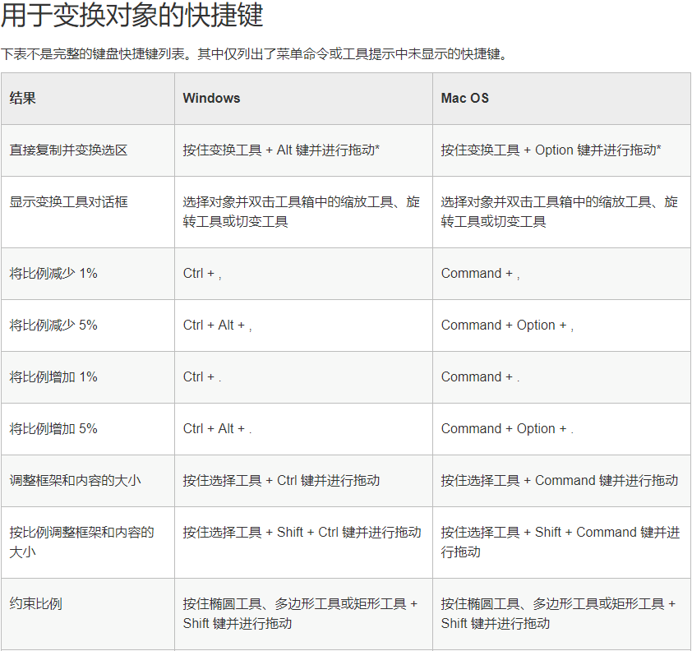Select cell 按住变换工具 + Option 键并进行拖动*
The width and height of the screenshot is (692, 651).
point(561,150)
